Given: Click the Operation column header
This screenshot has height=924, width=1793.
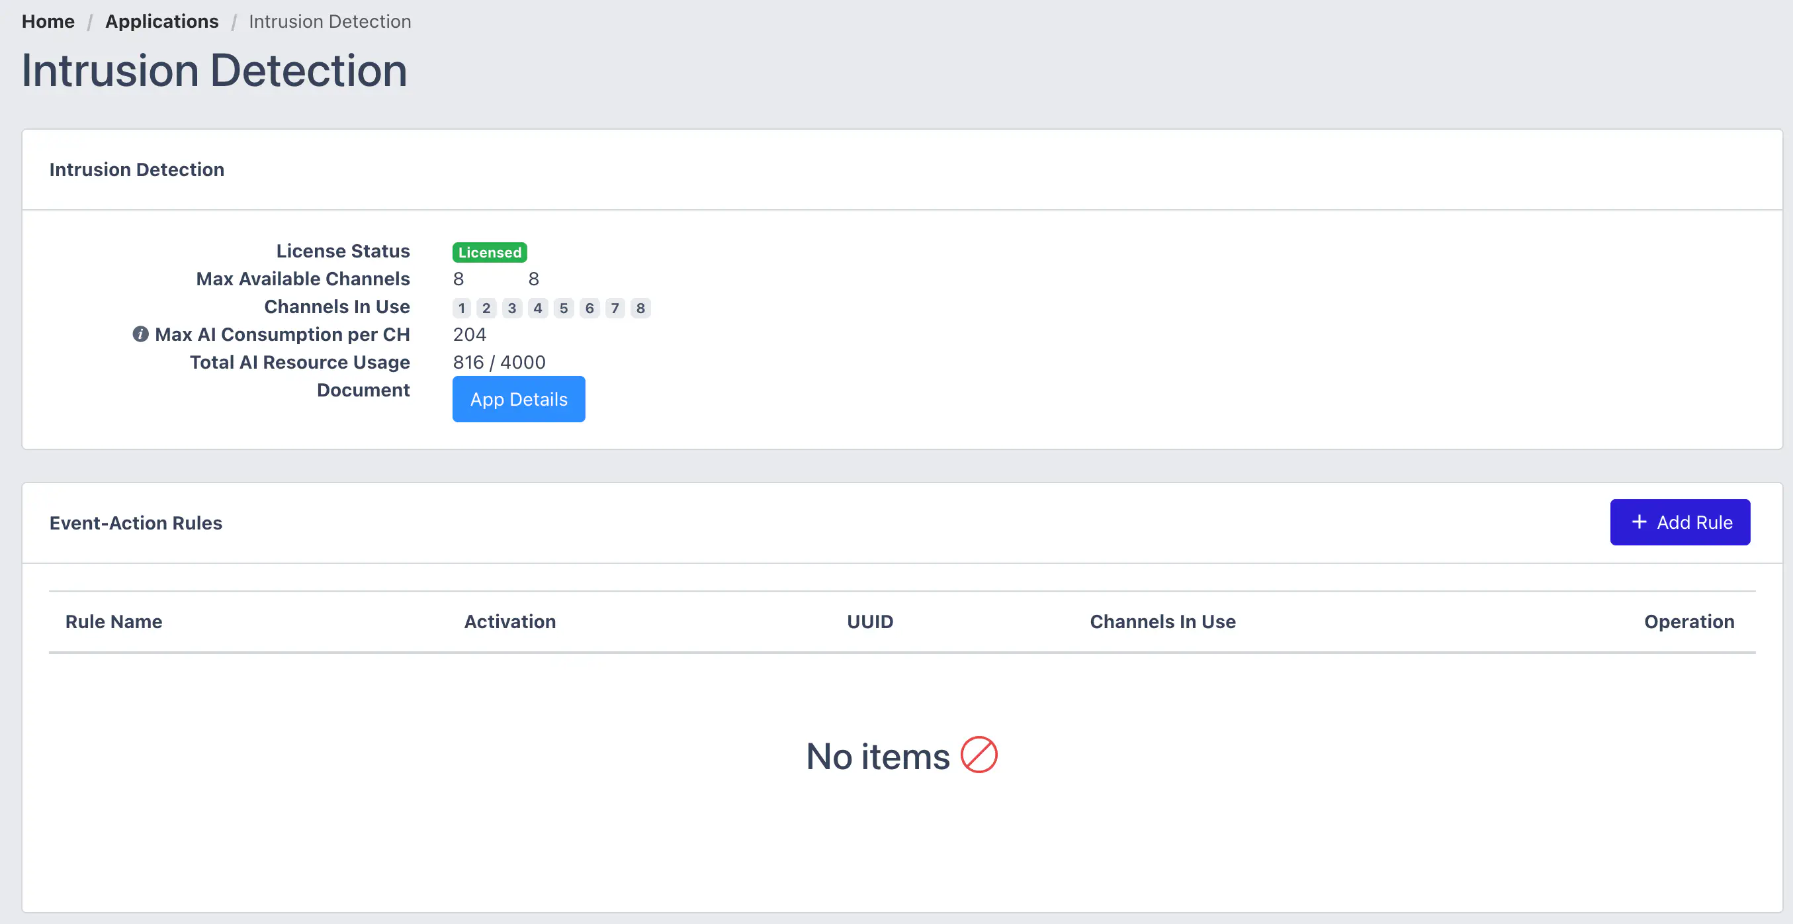Looking at the screenshot, I should tap(1689, 621).
